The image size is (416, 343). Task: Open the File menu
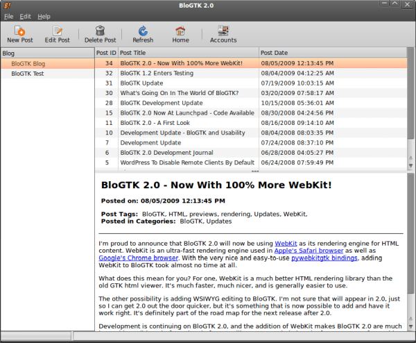(9, 17)
